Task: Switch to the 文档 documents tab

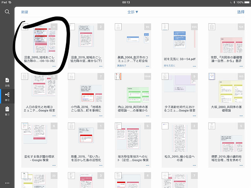Action: (x=7, y=82)
